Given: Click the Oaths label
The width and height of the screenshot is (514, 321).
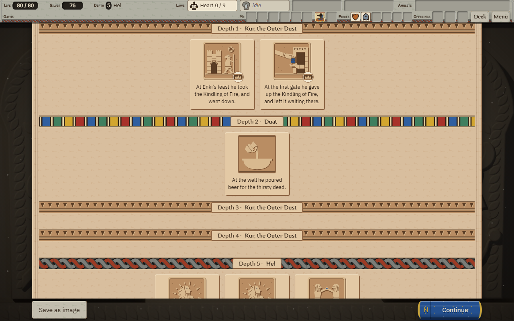Looking at the screenshot, I should [8, 17].
